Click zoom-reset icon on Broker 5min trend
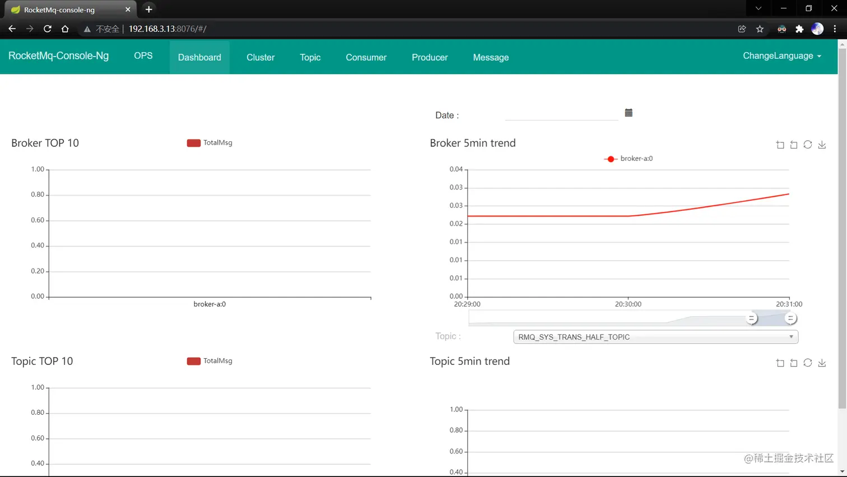 pyautogui.click(x=794, y=145)
